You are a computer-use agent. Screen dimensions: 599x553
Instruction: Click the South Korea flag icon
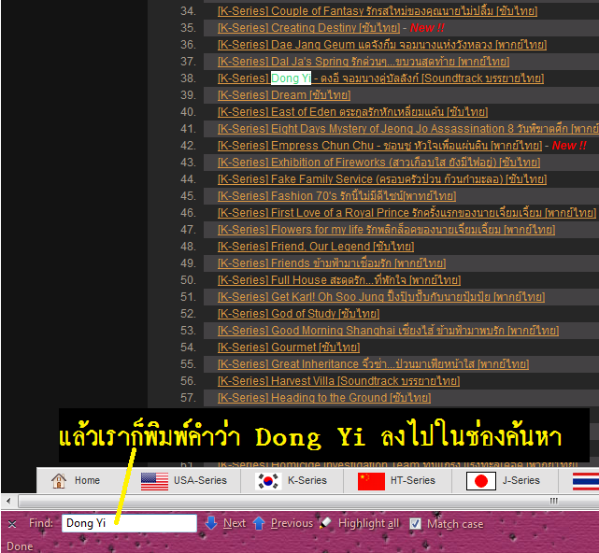click(x=268, y=481)
